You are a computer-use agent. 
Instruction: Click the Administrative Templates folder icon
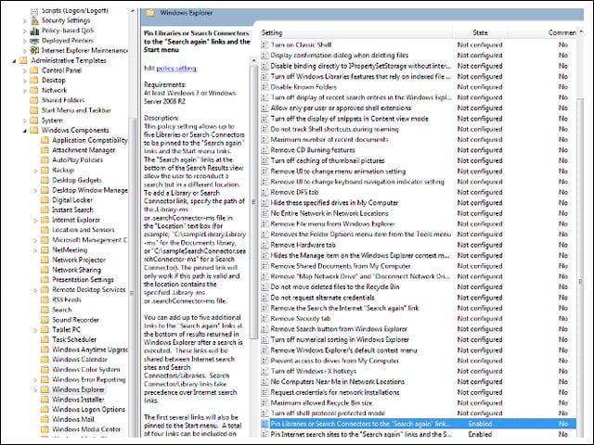(x=23, y=60)
